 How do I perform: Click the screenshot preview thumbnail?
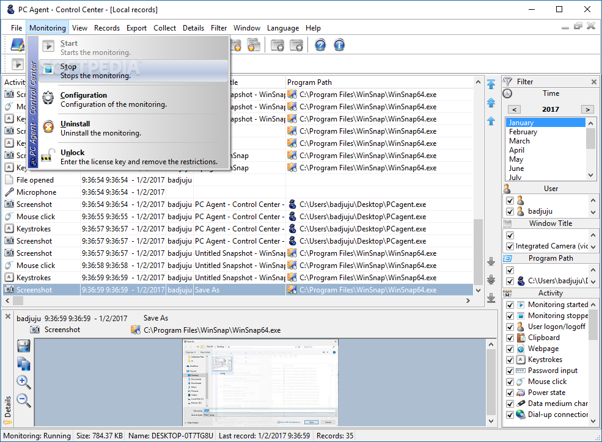(260, 383)
